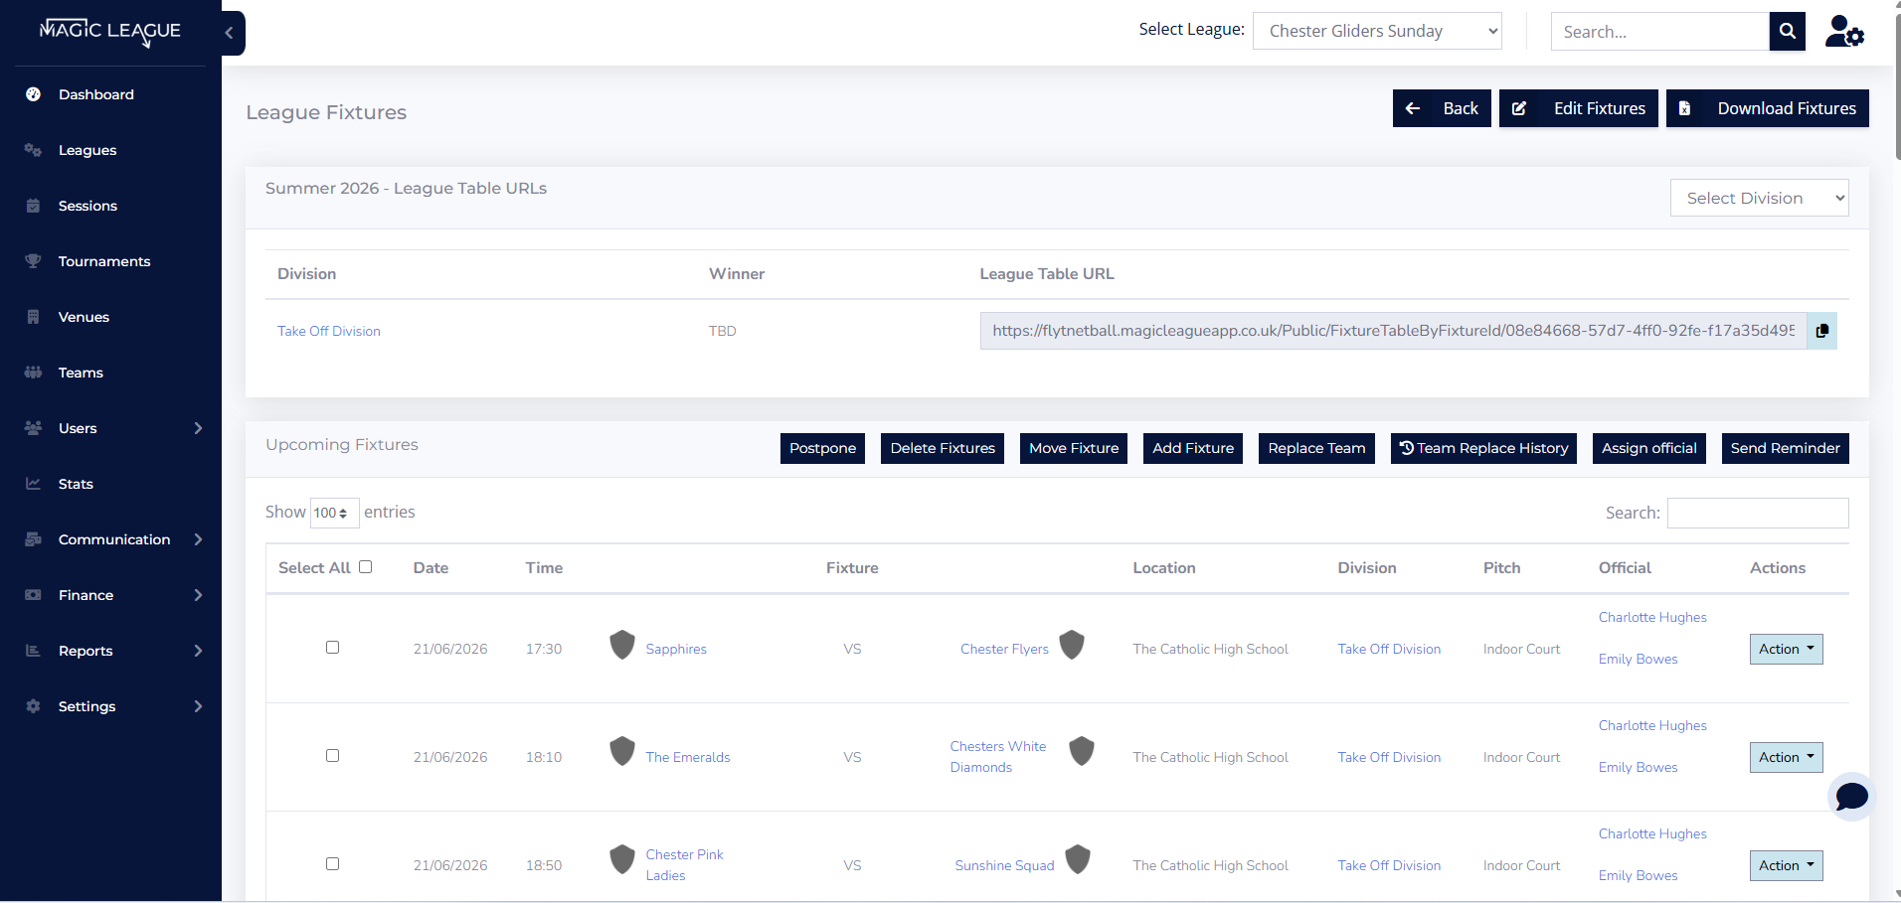Open the chat bubble widget

[1851, 796]
